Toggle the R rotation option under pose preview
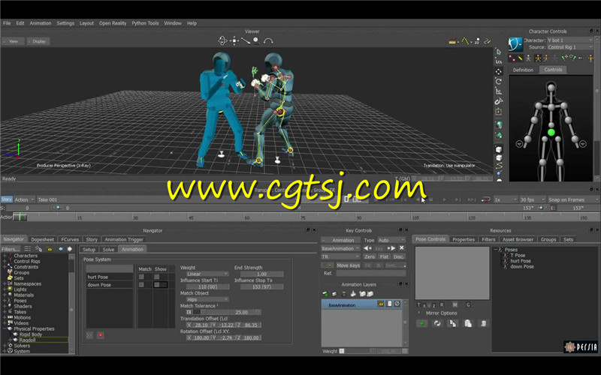Viewport: 601px width, 375px height. tap(442, 305)
